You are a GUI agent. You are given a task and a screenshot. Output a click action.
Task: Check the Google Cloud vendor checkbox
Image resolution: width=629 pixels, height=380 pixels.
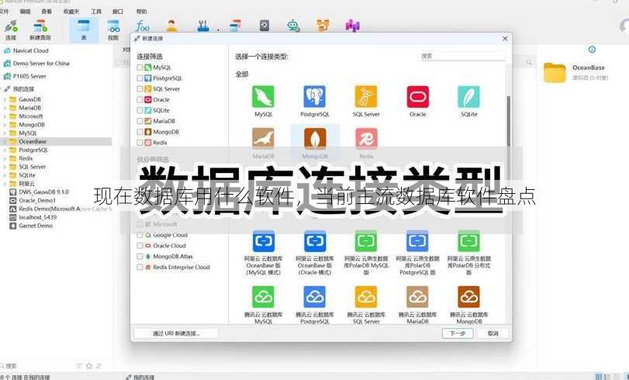coord(140,235)
